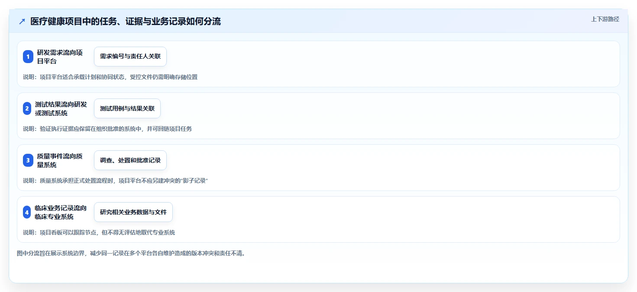Click the 测试用例与结果关联 chip

(x=127, y=108)
